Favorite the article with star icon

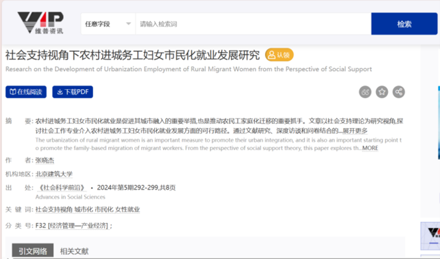382,92
